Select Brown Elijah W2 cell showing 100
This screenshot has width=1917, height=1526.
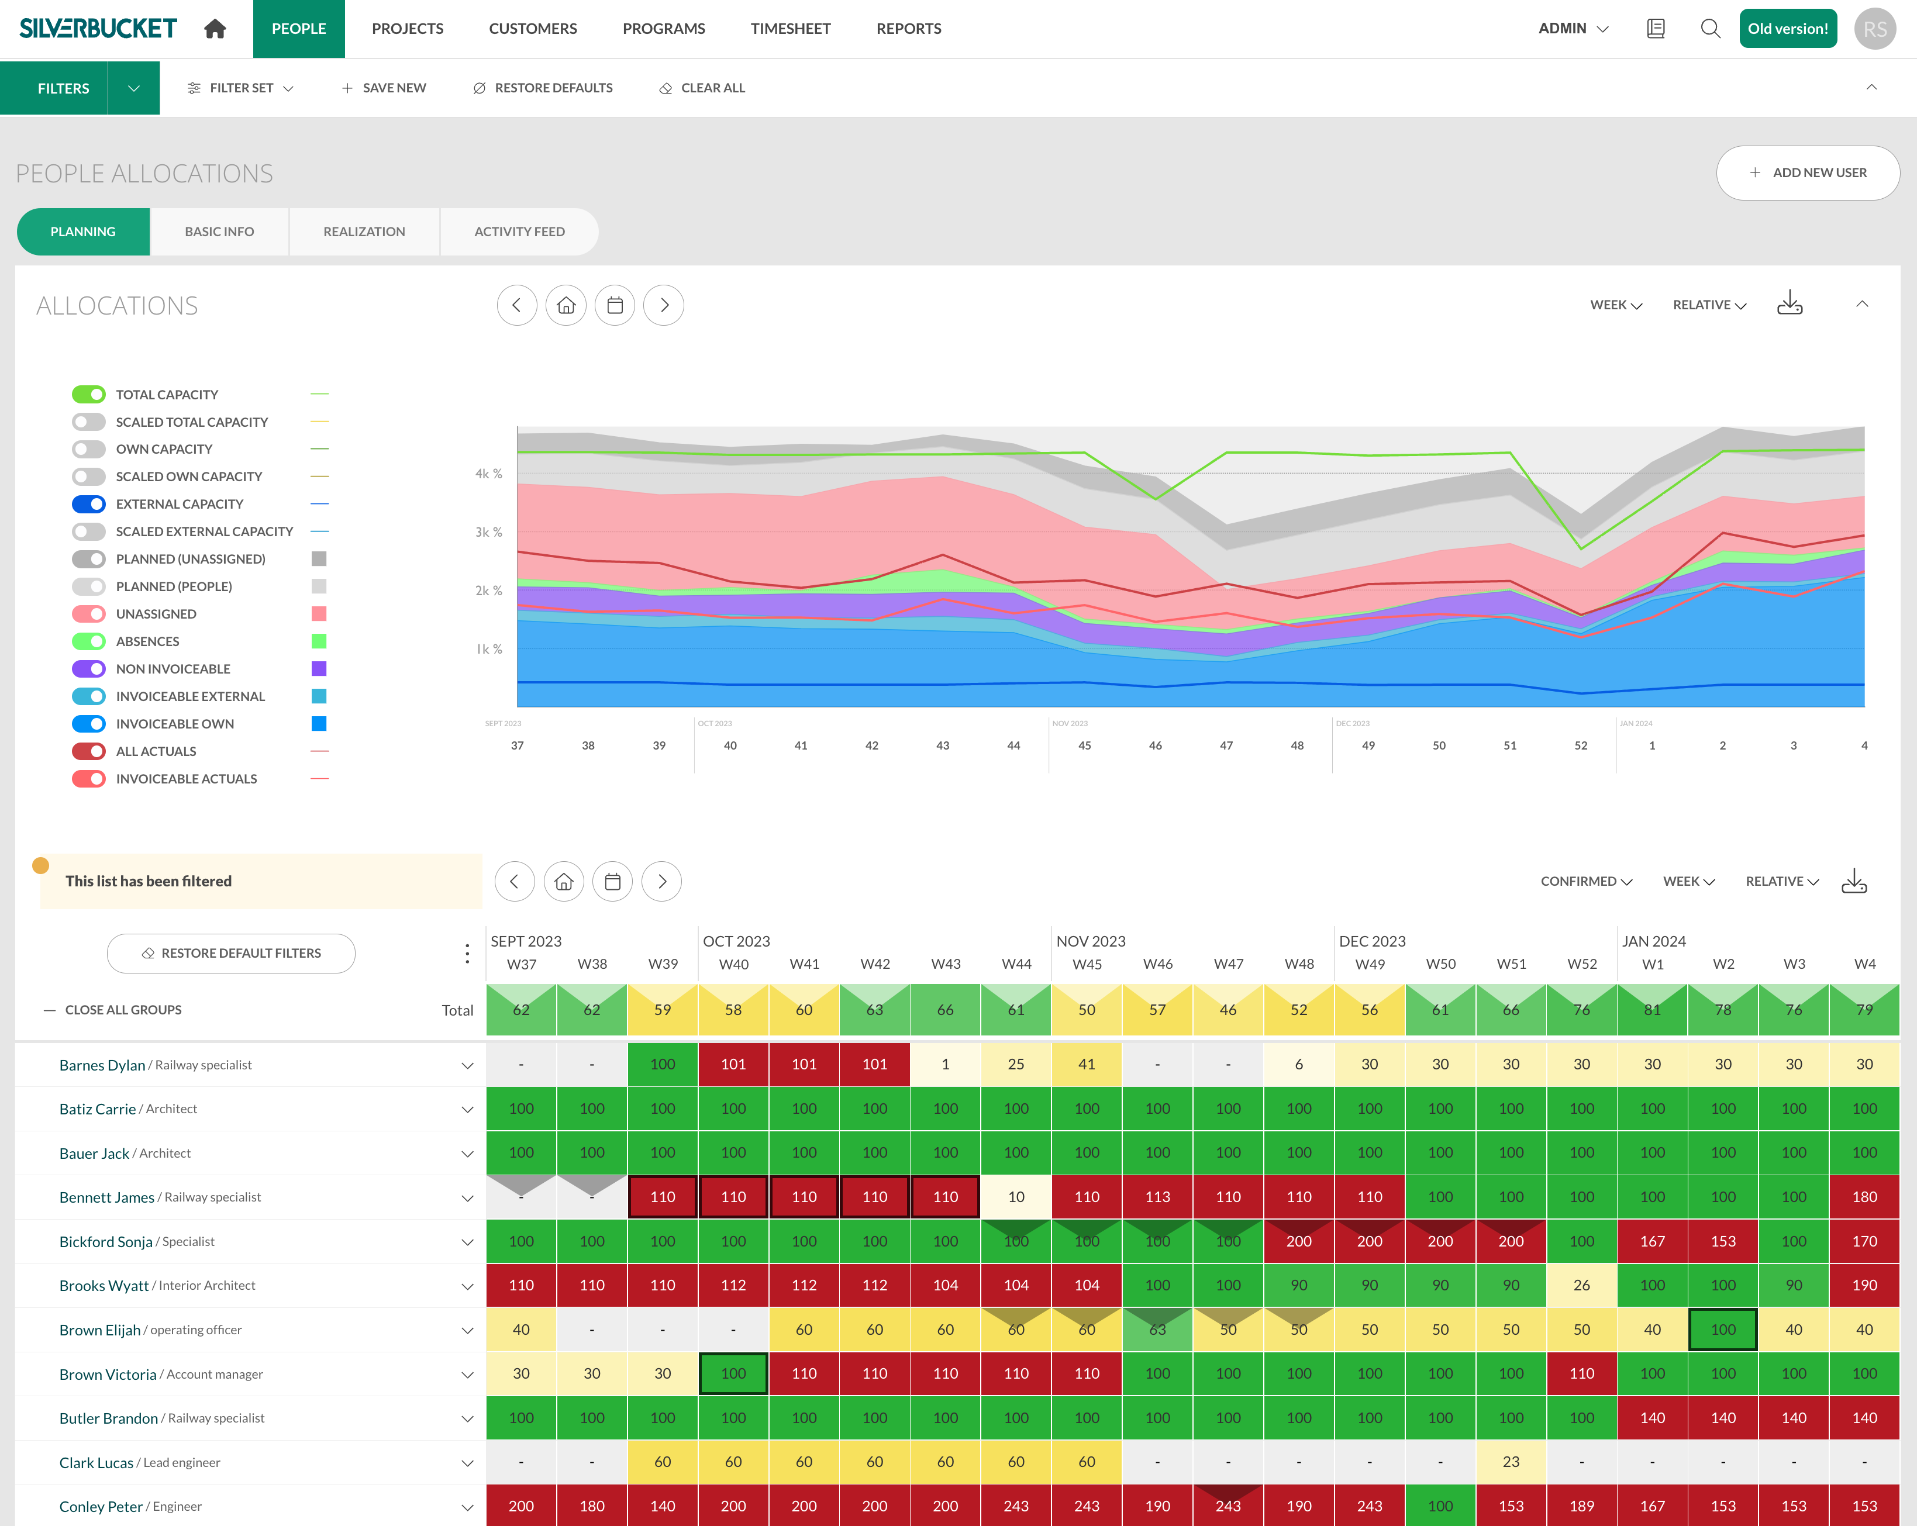click(1723, 1330)
